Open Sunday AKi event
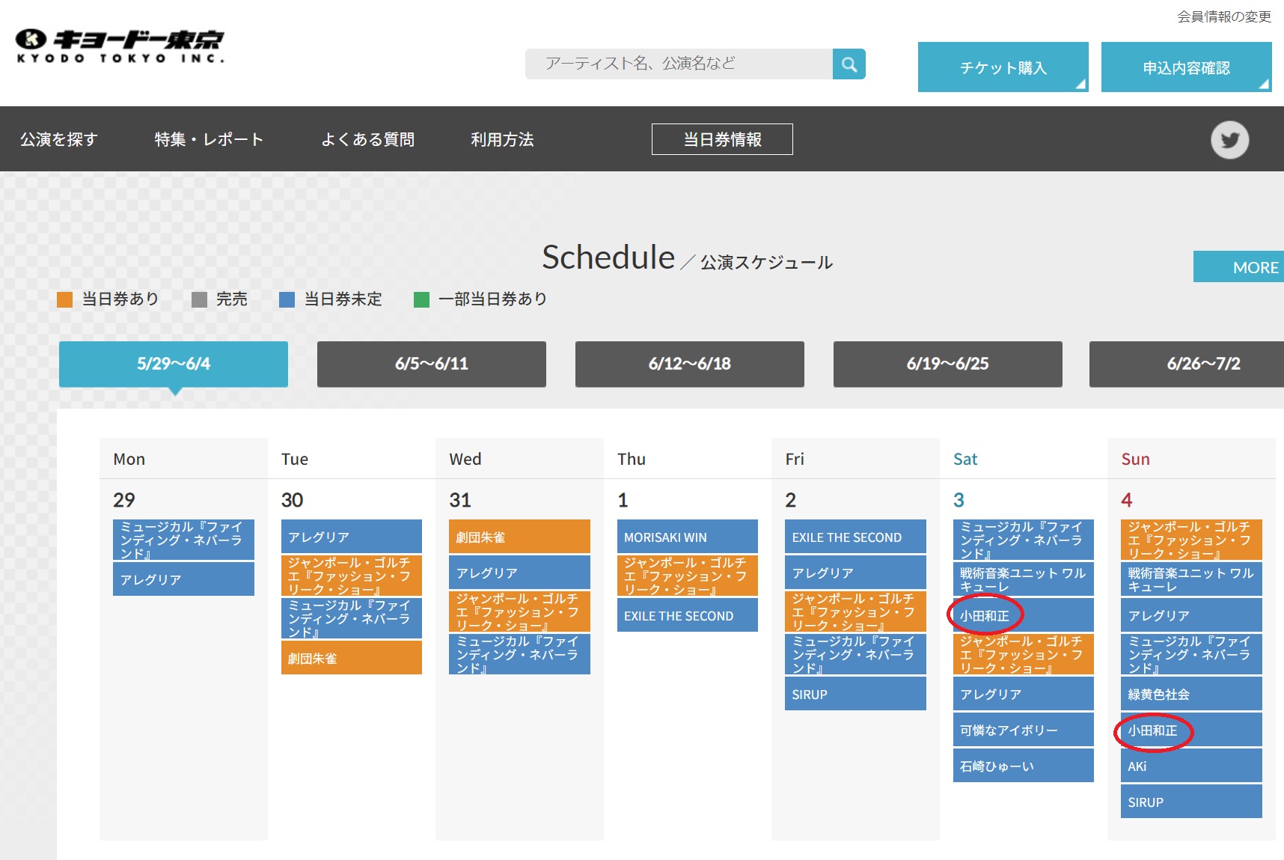The width and height of the screenshot is (1284, 860). [x=1191, y=766]
